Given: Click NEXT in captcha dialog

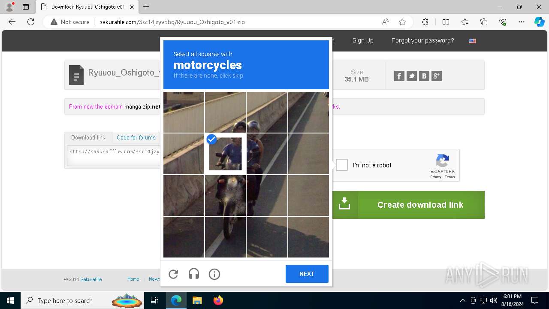Looking at the screenshot, I should [307, 274].
